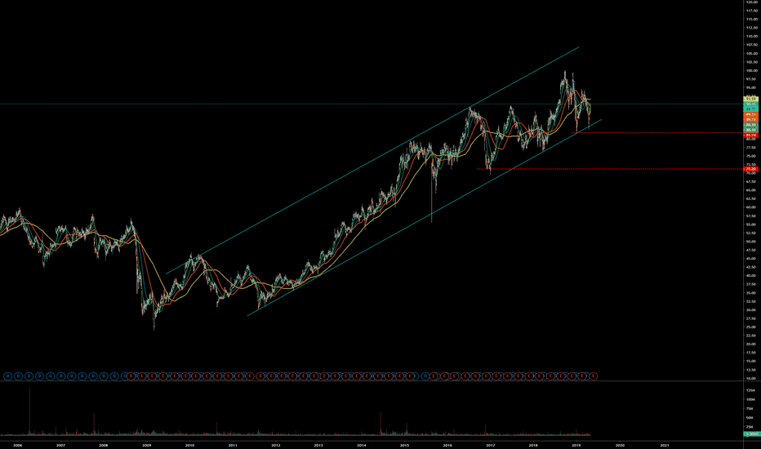
Task: Select the teal horizontal price line
Action: coord(372,104)
